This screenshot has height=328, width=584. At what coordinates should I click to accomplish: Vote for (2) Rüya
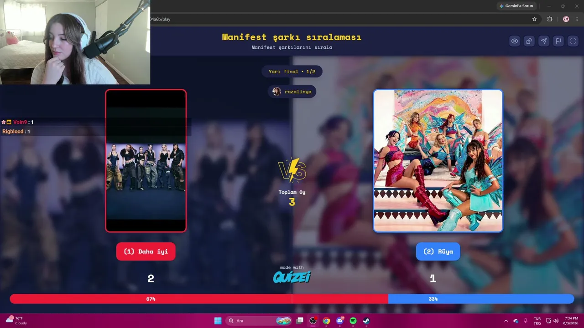438,251
